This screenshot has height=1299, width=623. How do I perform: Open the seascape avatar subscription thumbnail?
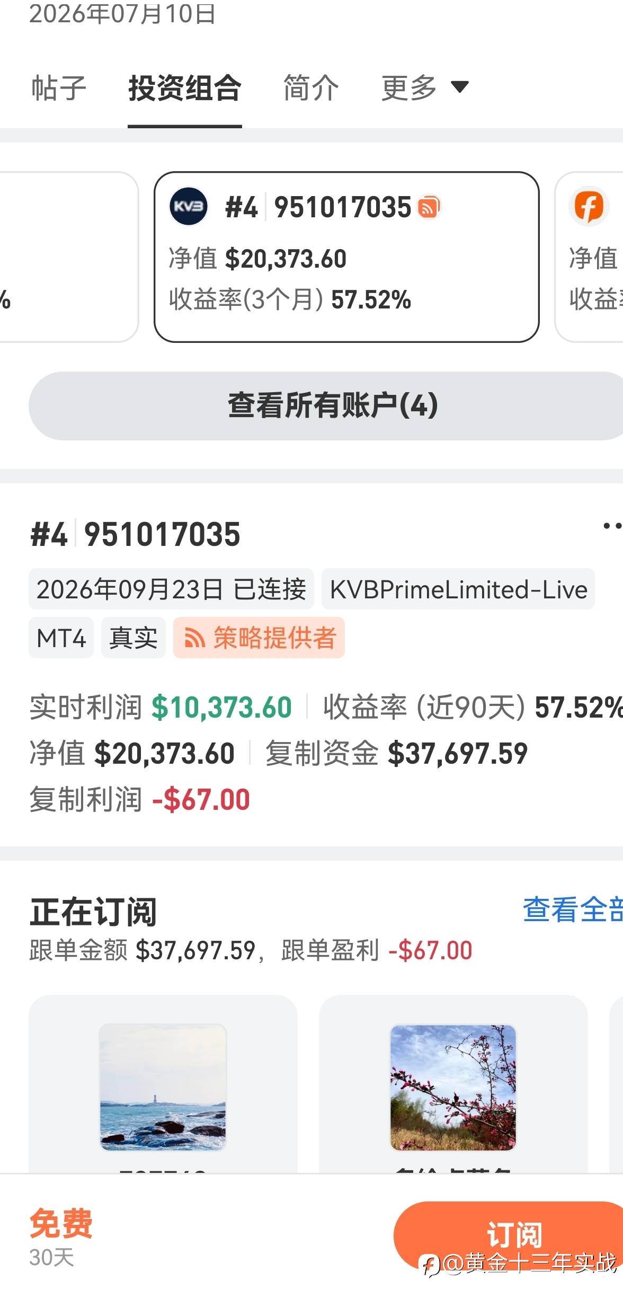coord(163,1086)
